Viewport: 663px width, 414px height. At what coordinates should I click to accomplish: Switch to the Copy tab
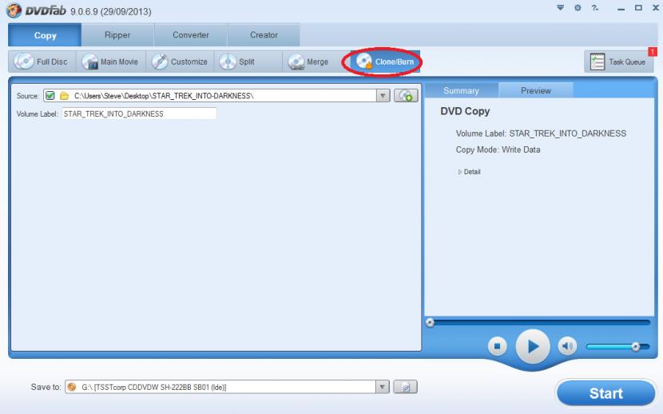tap(45, 35)
